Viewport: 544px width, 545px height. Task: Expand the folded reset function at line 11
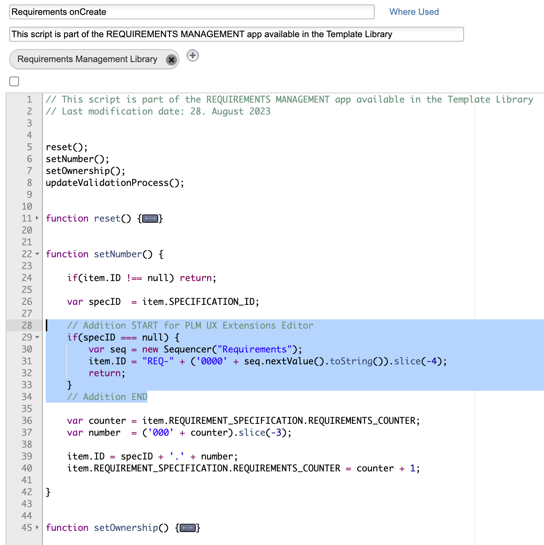(x=37, y=218)
